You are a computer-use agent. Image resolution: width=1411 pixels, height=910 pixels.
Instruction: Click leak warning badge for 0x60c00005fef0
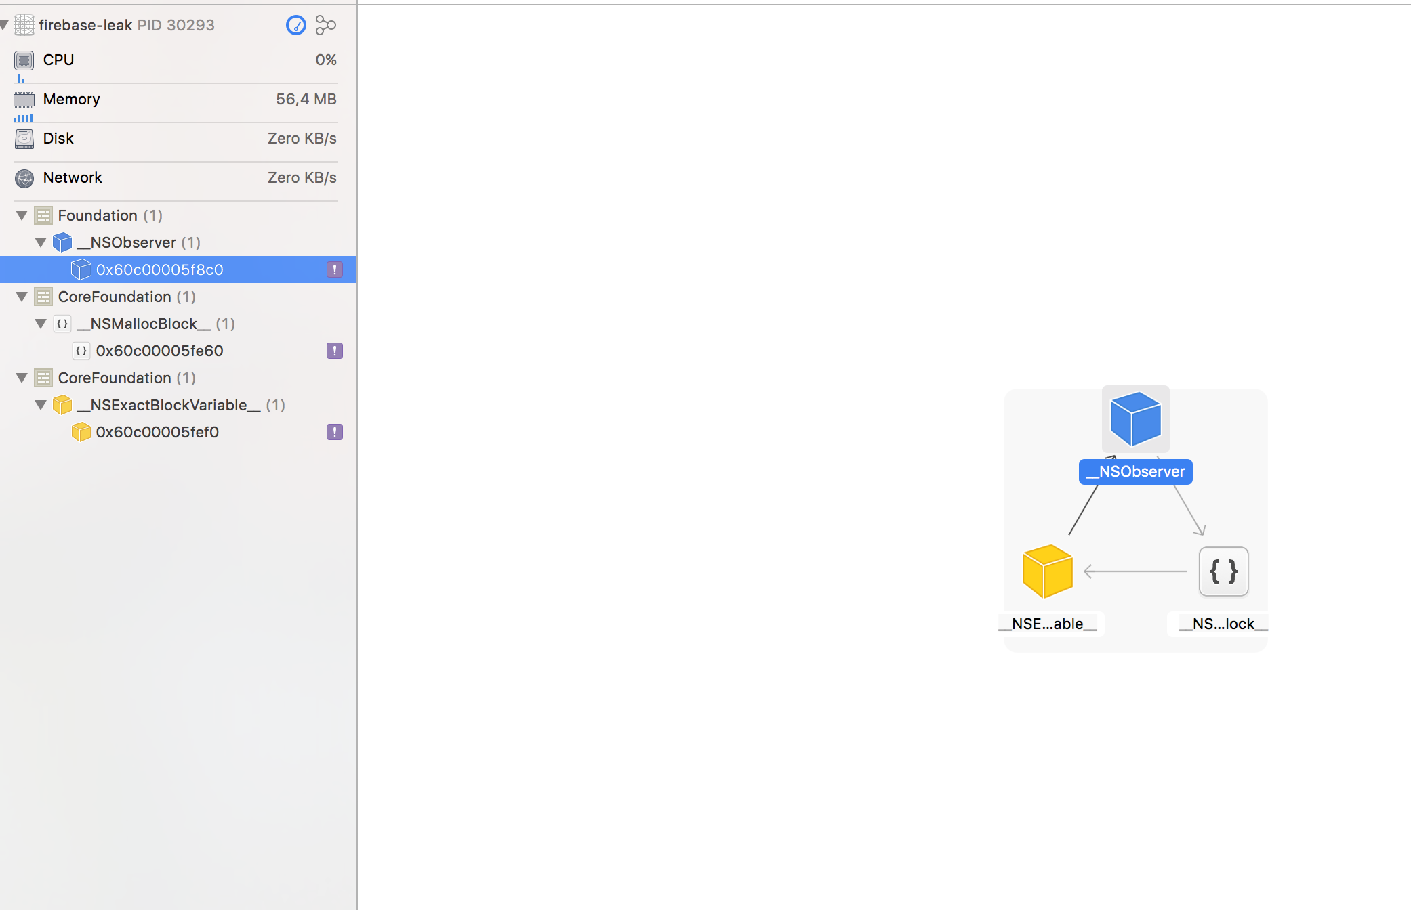coord(335,432)
